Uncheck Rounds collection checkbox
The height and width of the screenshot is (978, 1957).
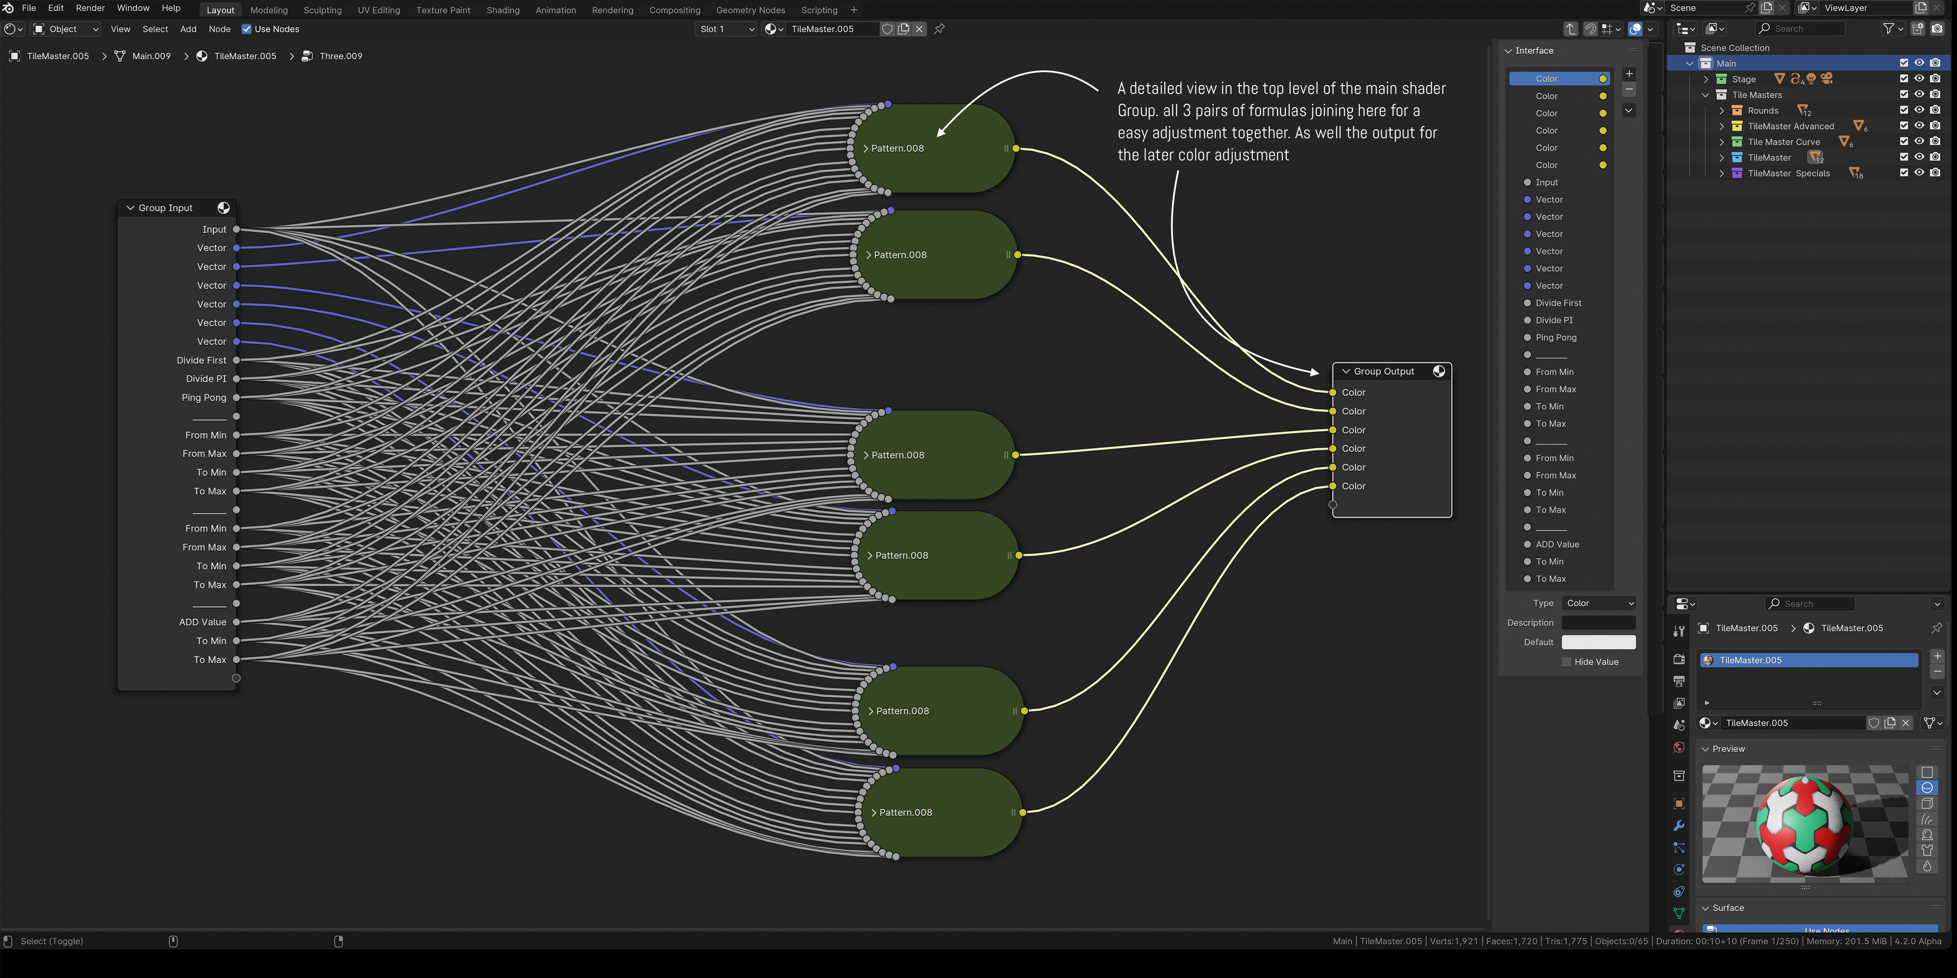pyautogui.click(x=1904, y=110)
